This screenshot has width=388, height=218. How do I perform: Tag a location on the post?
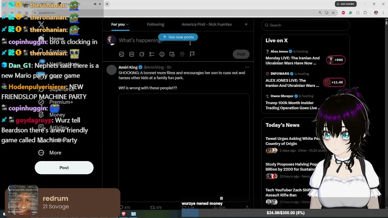(182, 54)
